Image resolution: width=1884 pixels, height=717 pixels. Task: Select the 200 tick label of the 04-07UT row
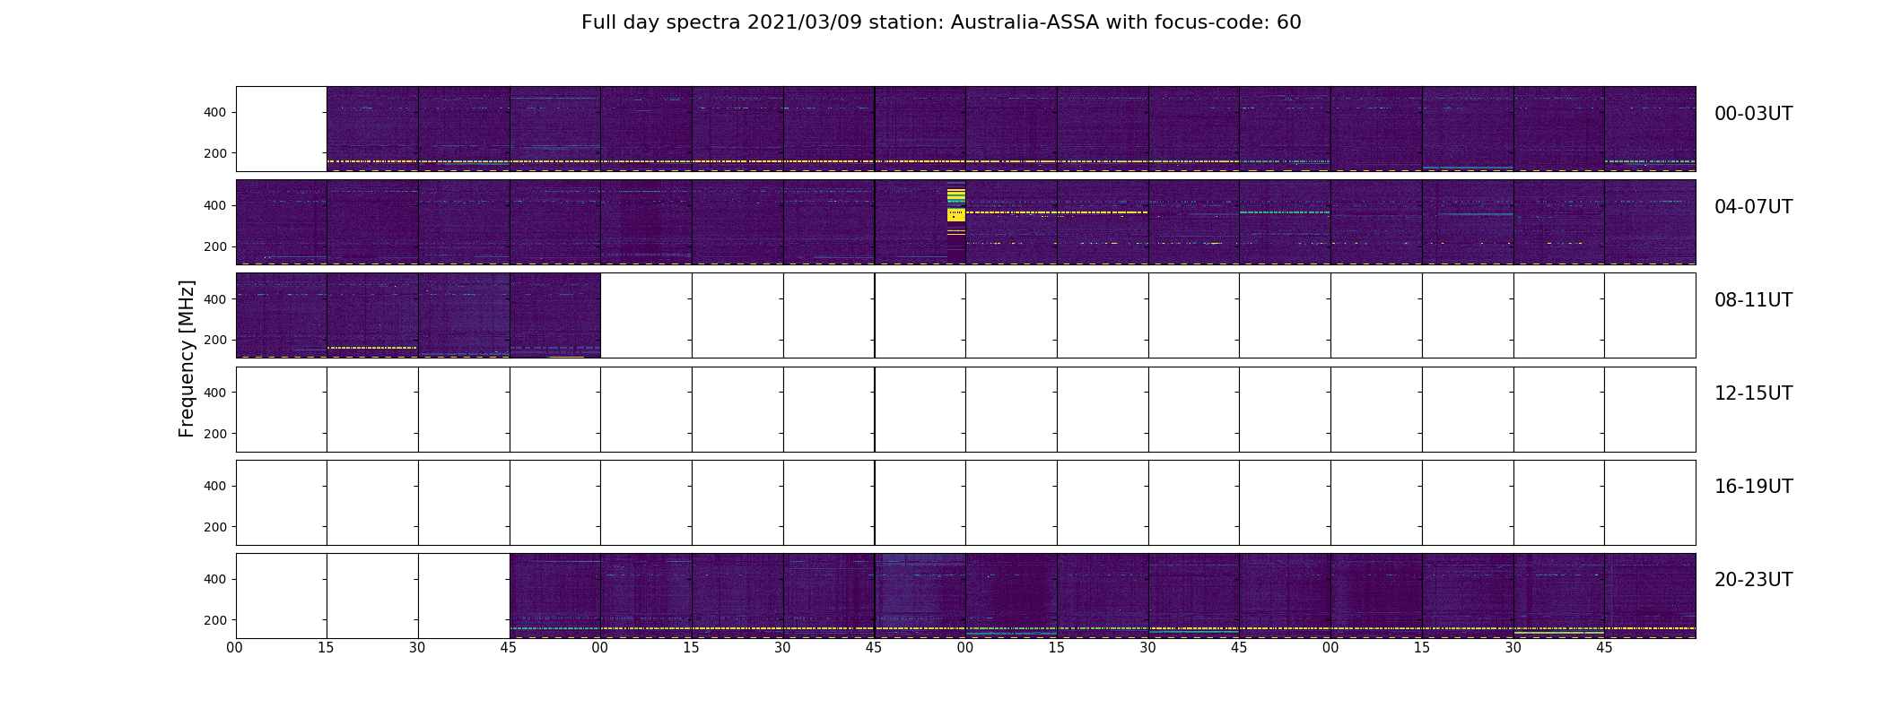pos(215,246)
